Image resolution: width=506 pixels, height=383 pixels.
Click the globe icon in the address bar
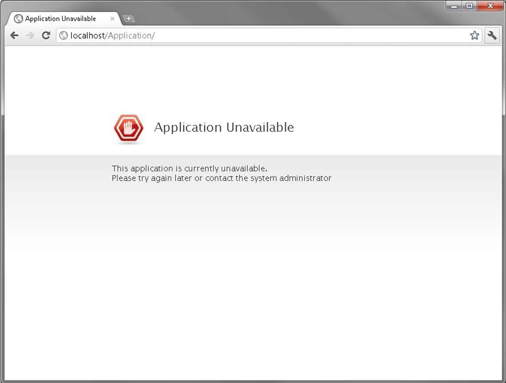(64, 36)
